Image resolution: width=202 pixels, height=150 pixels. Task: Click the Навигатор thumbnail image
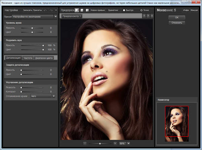pos(177,121)
